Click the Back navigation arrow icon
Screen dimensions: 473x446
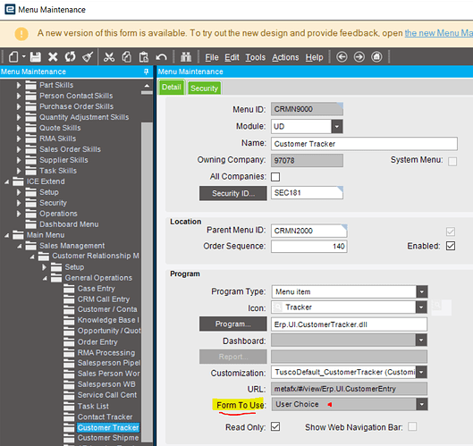point(342,56)
